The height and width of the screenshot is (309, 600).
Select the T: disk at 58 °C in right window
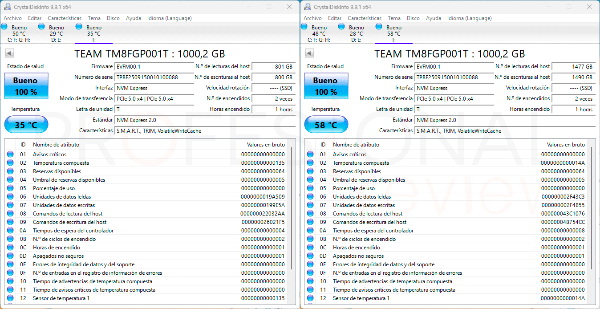point(393,33)
